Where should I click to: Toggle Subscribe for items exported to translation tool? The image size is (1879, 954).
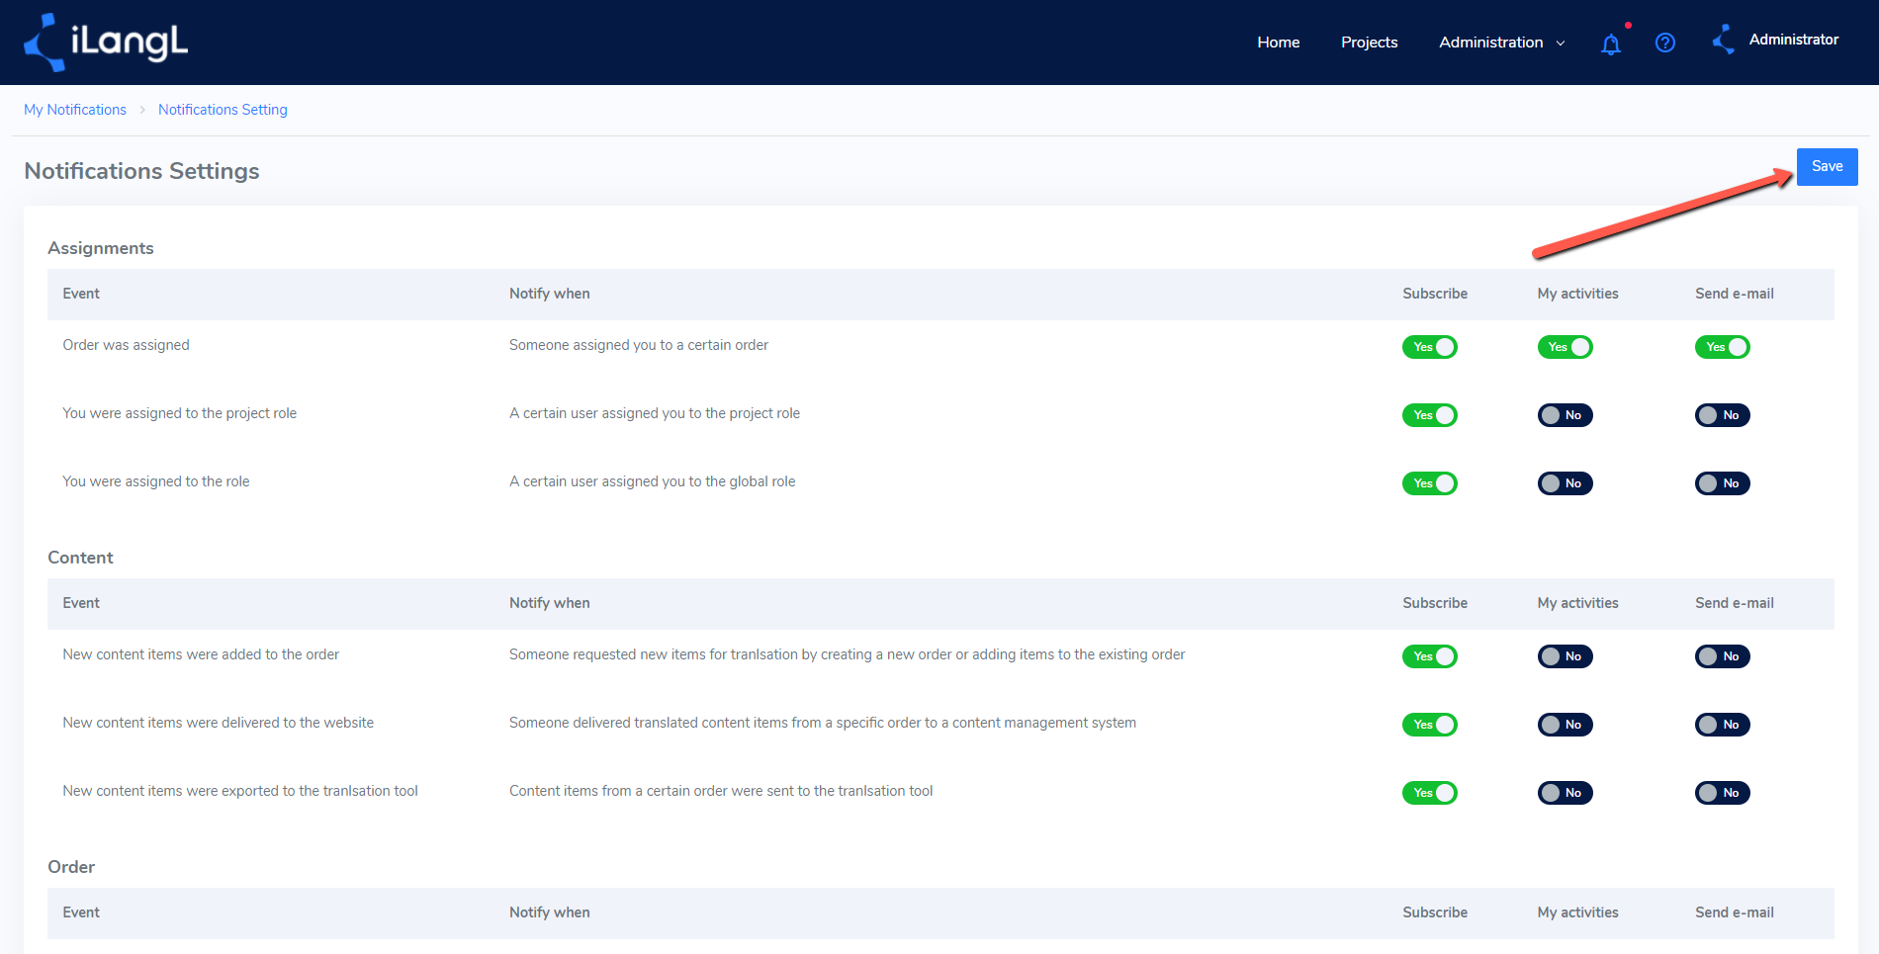pos(1429,793)
